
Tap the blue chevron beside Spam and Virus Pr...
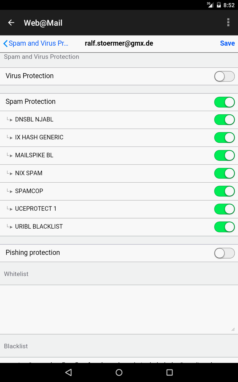(x=5, y=44)
